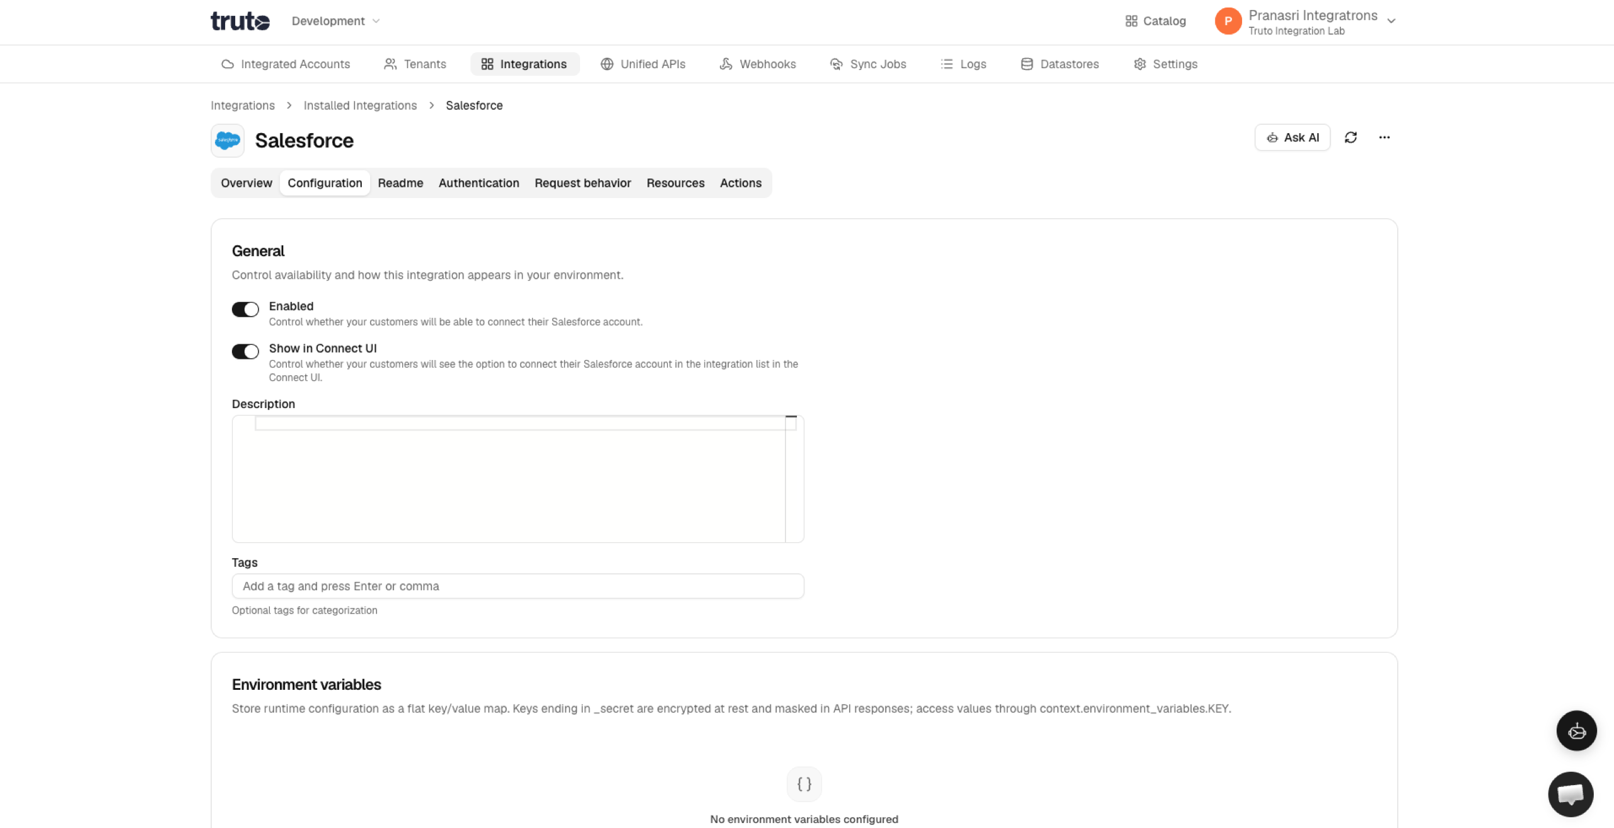Switch to the Overview tab
The height and width of the screenshot is (828, 1614).
tap(247, 183)
